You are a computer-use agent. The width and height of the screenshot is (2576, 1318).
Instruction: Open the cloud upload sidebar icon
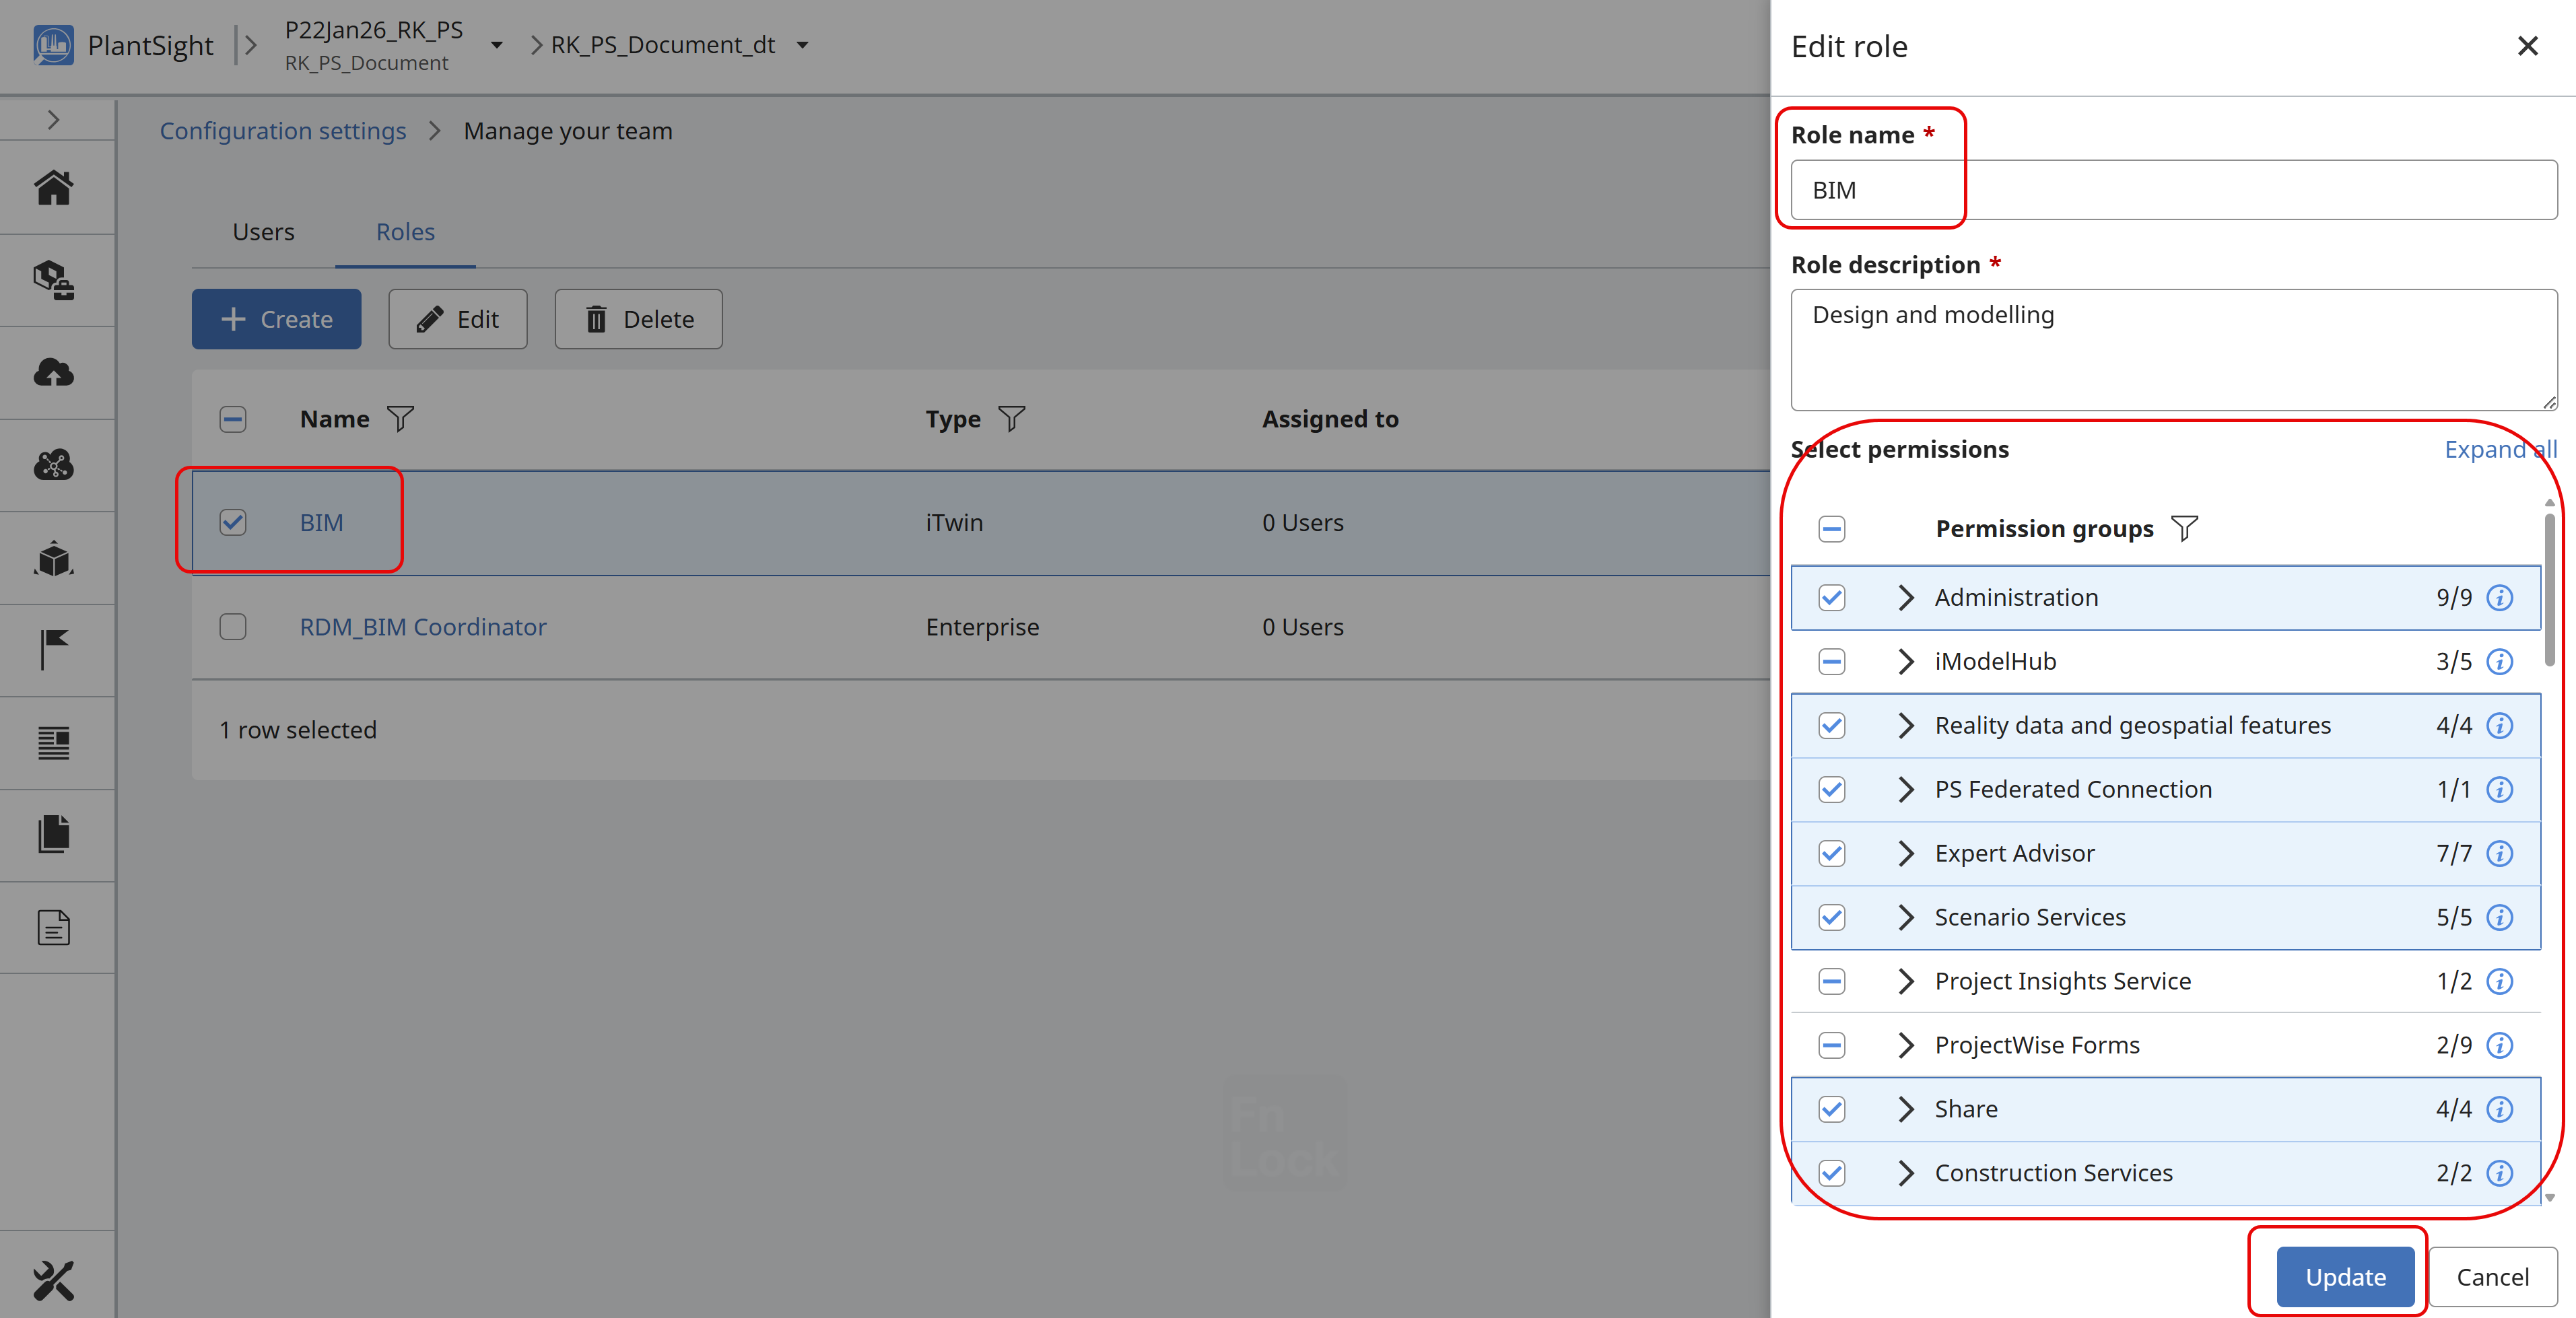54,373
